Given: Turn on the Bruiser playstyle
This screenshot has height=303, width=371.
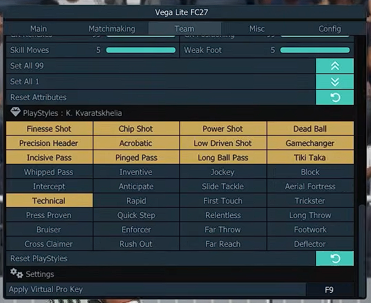Looking at the screenshot, I should click(49, 230).
